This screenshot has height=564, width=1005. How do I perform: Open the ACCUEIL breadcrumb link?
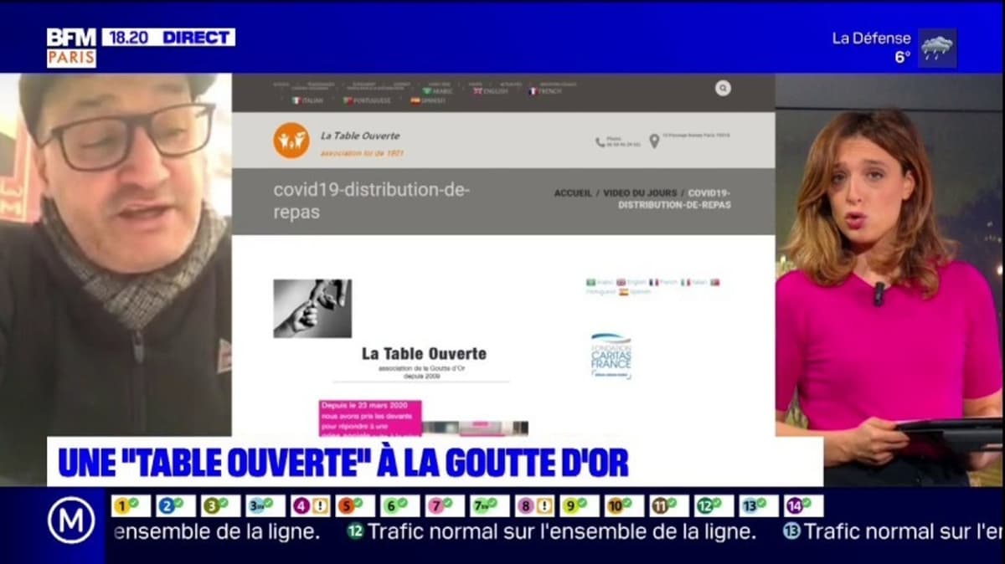coord(573,193)
